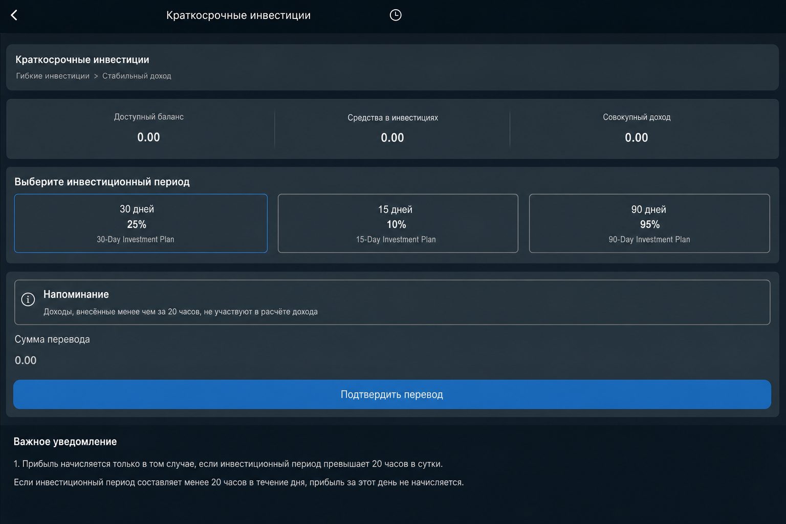Select the 90 дней 95% investment plan

click(649, 223)
